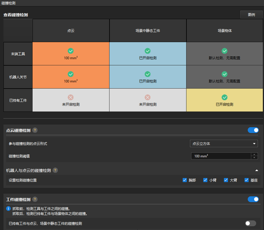Click help icon next to 点云碰撞检测

[35, 130]
